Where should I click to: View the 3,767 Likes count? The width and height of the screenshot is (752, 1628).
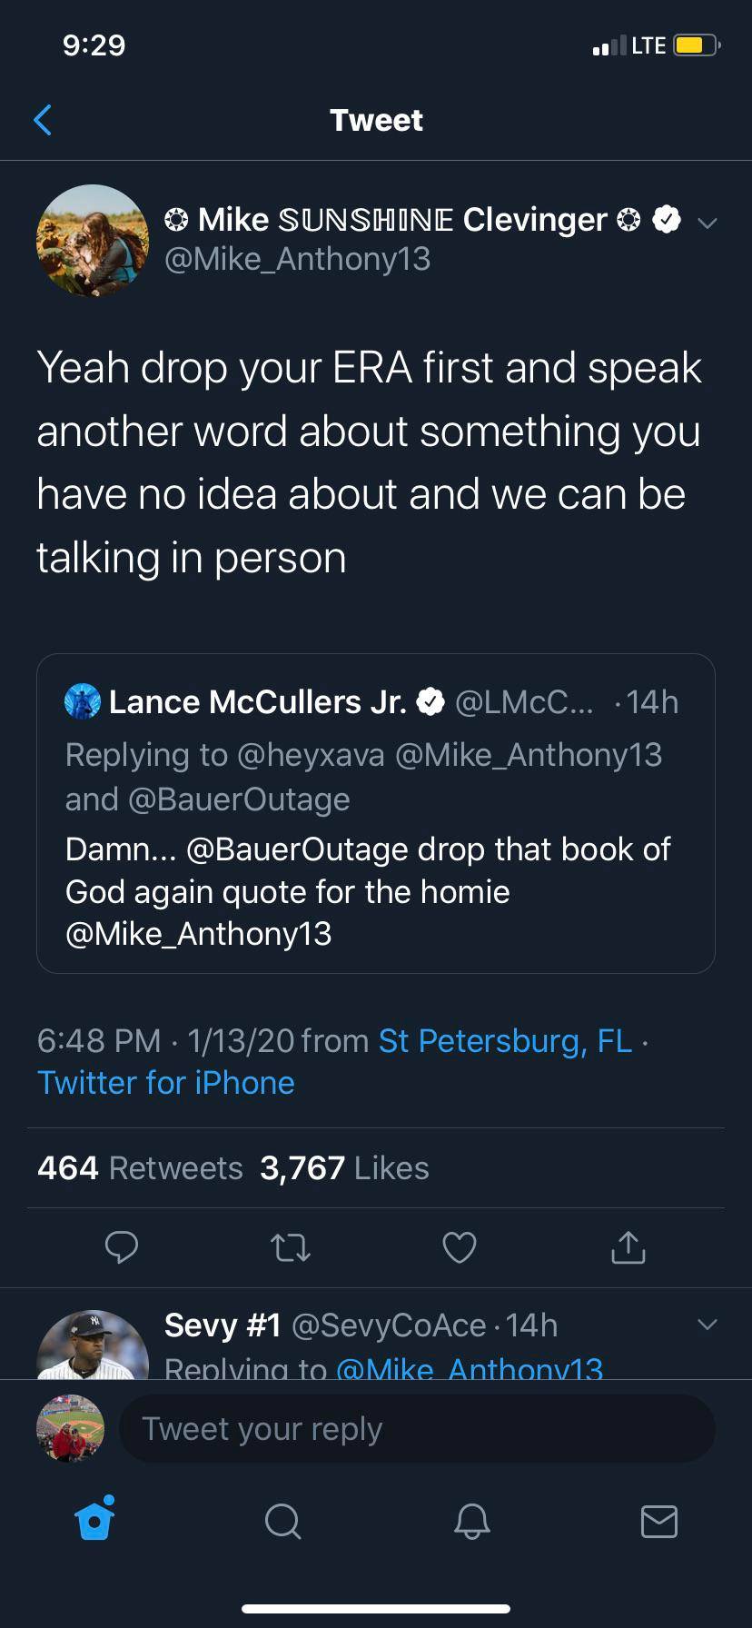(x=342, y=1168)
